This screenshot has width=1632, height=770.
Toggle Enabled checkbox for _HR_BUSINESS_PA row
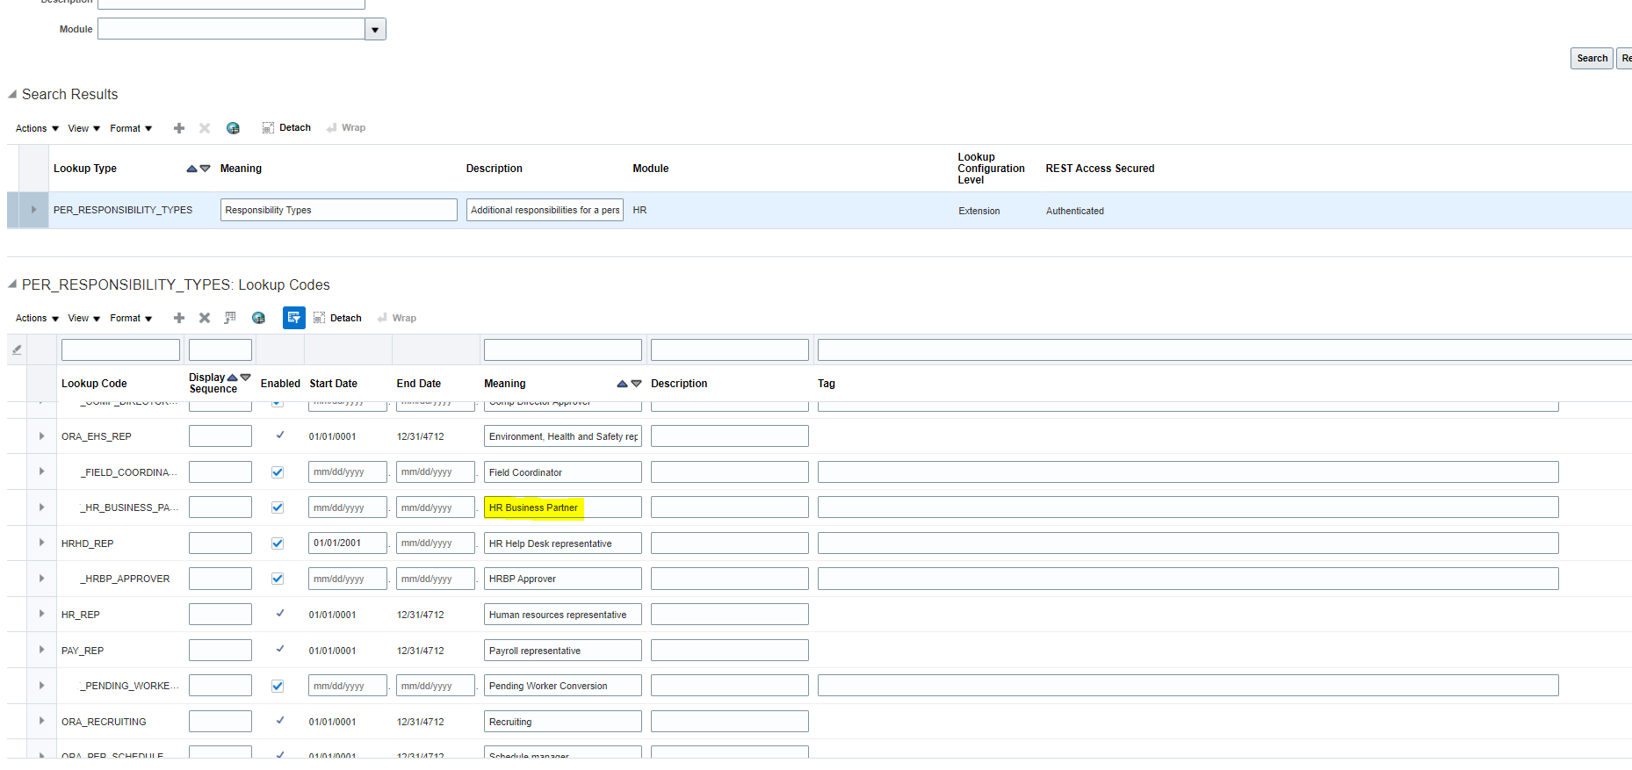(x=278, y=507)
